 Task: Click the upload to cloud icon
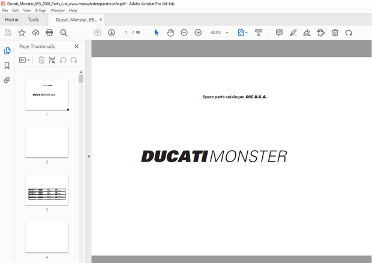[35, 33]
